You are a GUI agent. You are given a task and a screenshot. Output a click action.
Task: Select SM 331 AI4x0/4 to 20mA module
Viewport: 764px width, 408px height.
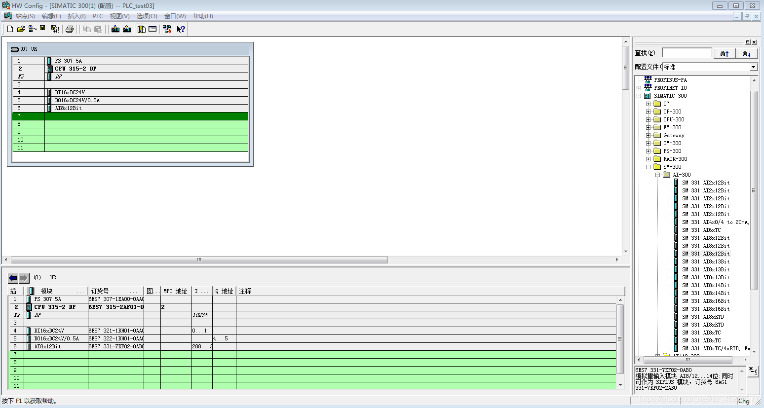click(716, 222)
